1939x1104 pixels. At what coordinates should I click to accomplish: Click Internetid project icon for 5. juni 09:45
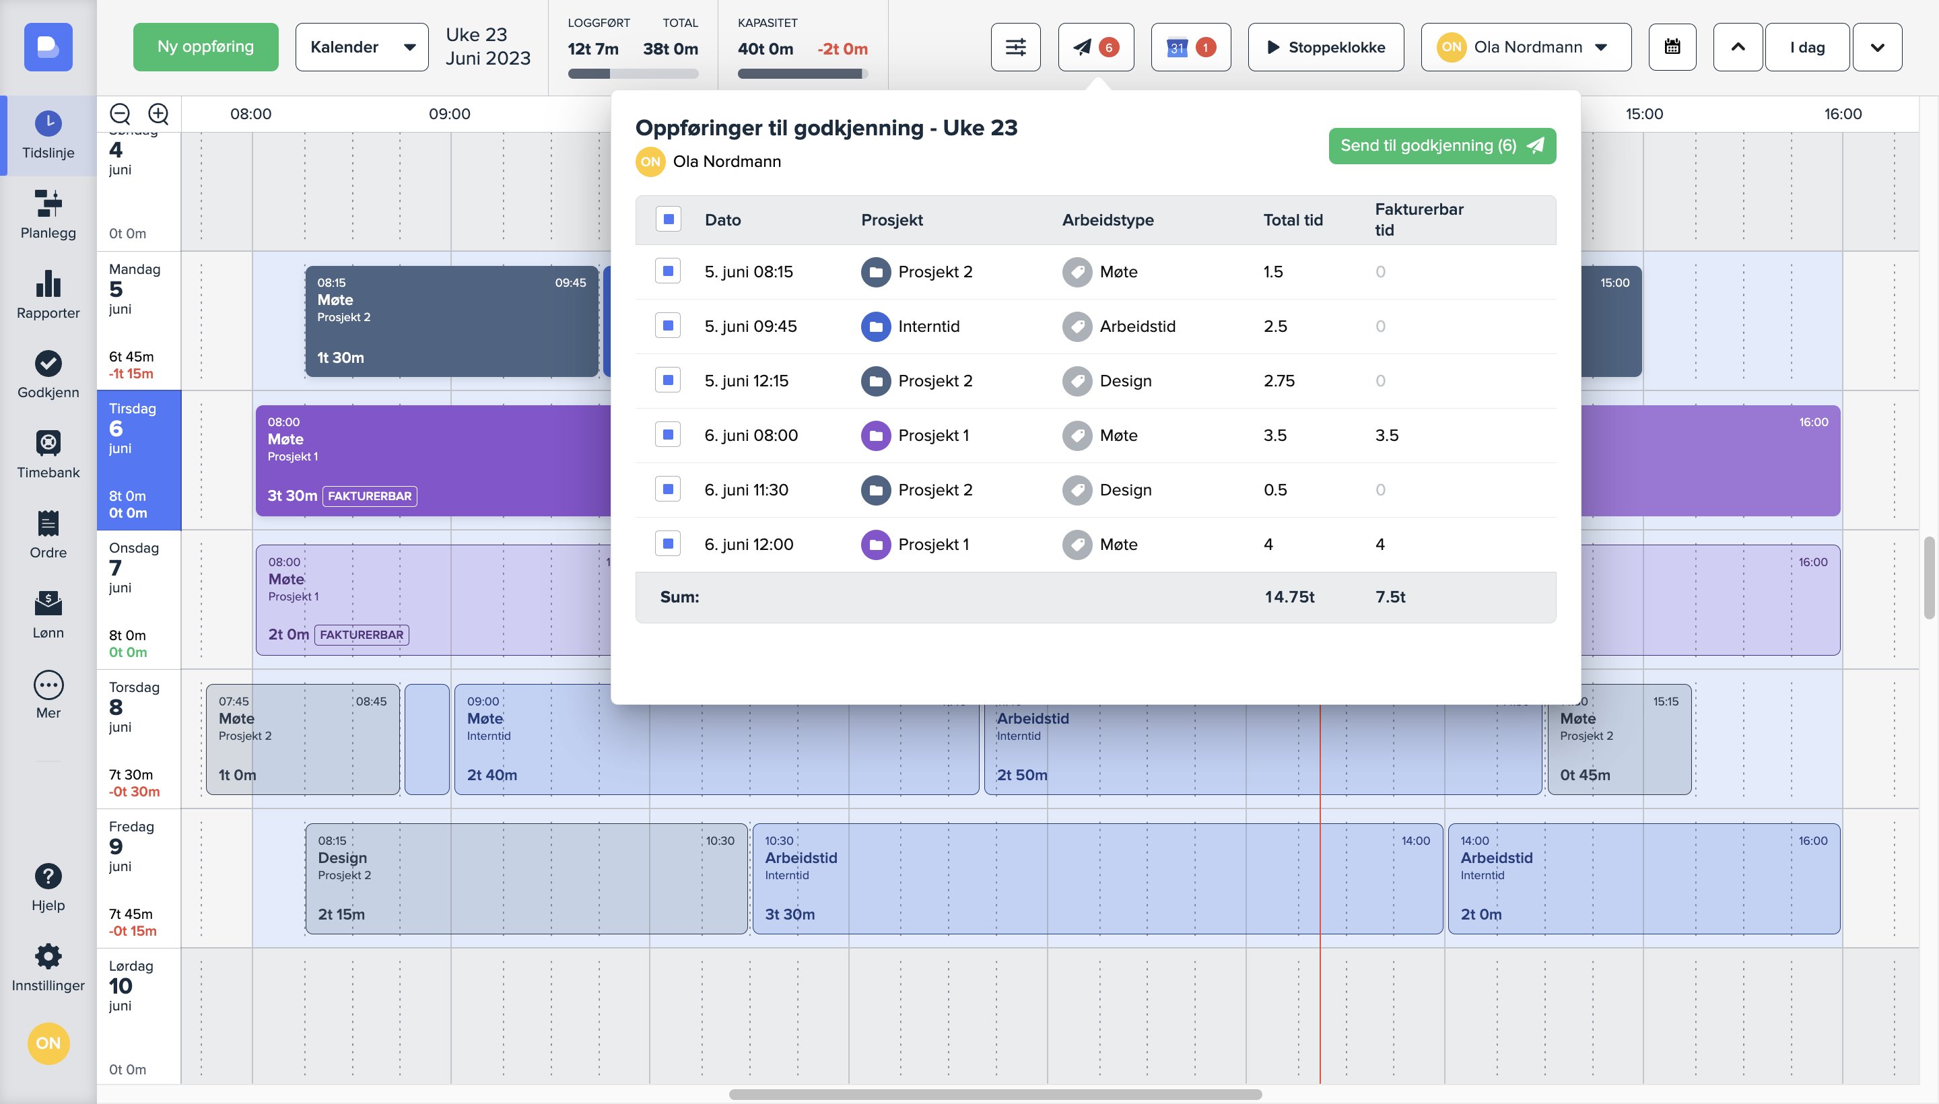click(876, 326)
